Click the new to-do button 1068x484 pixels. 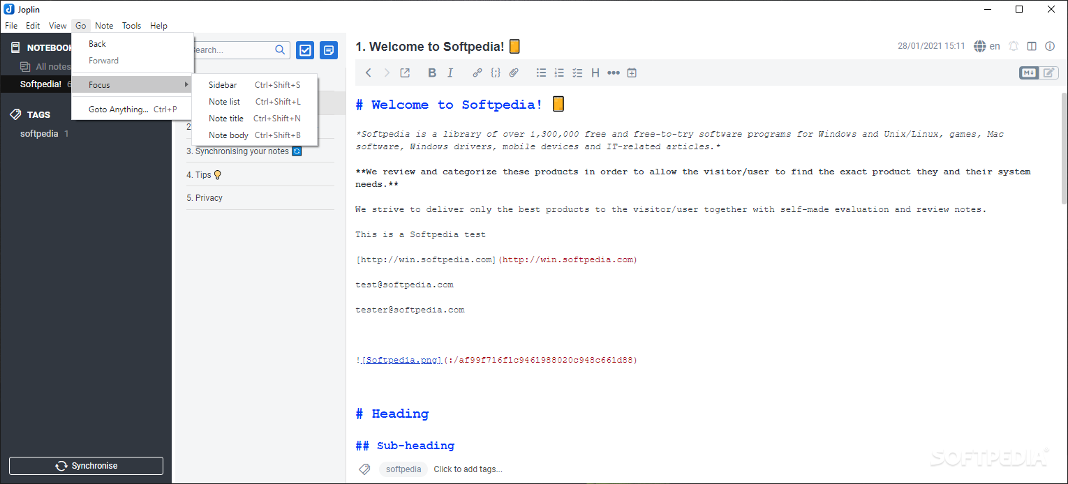(305, 50)
